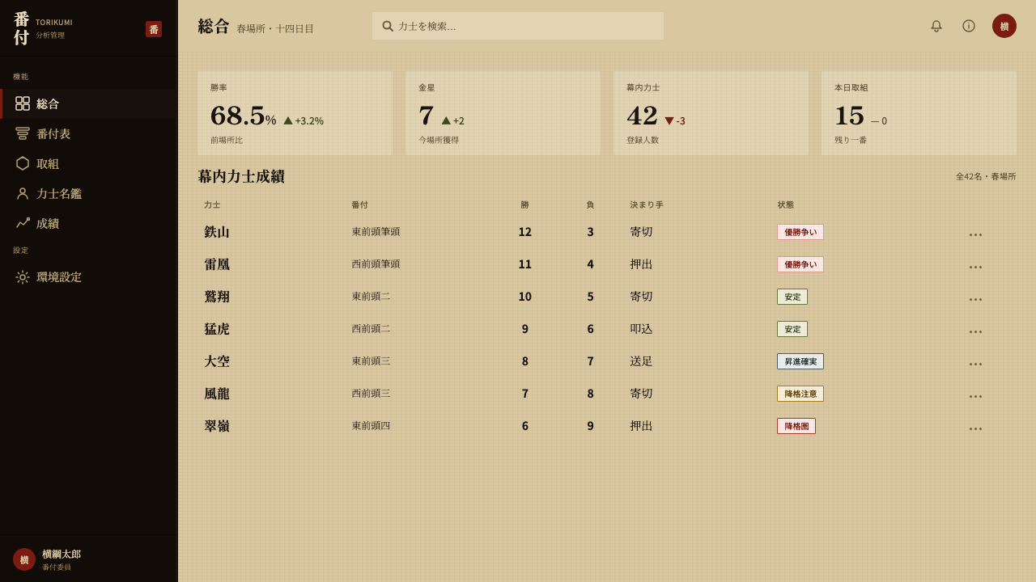Click 鉄山's 優勝争い status badge

click(x=800, y=232)
